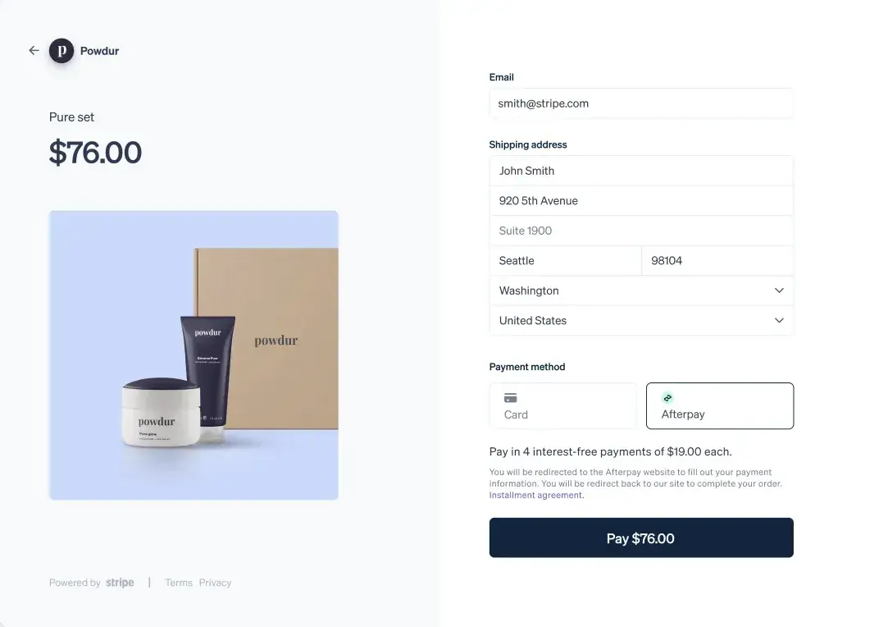
Task: Click the chevron beside United States
Action: coord(779,321)
